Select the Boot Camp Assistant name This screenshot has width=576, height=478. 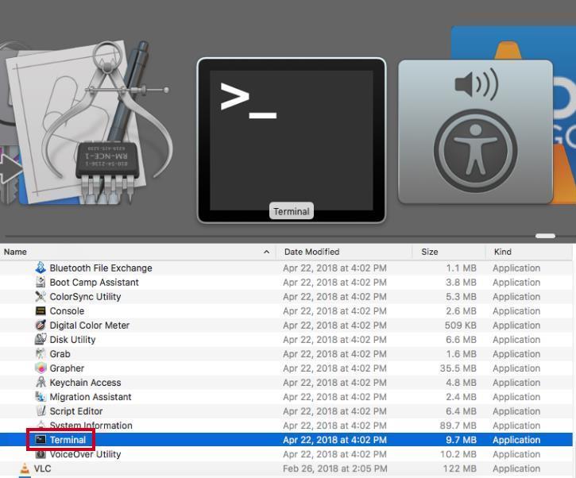pyautogui.click(x=94, y=283)
